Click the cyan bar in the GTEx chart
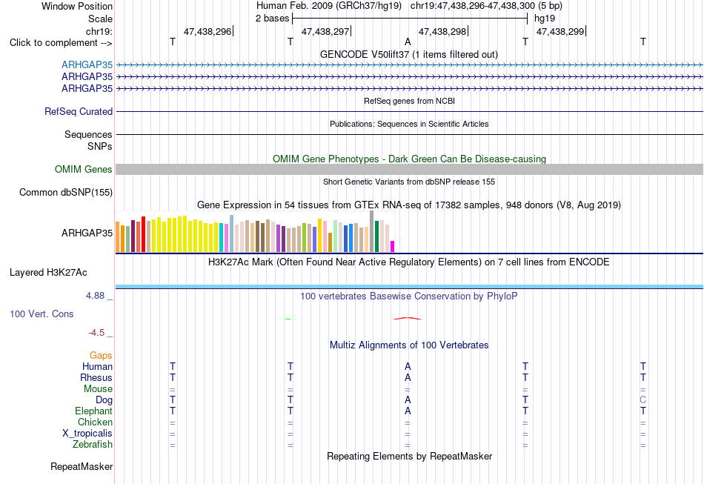The height and width of the screenshot is (484, 704). coord(222,238)
